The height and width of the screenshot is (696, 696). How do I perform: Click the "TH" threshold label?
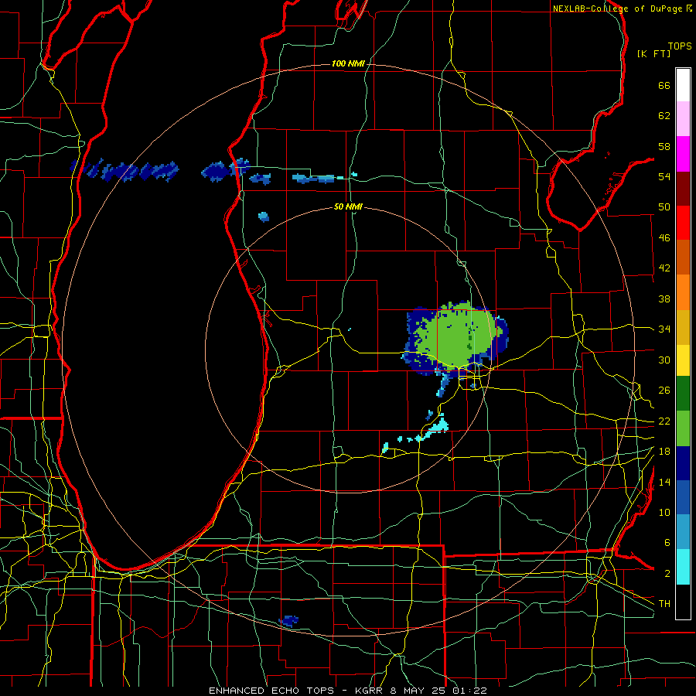664,604
